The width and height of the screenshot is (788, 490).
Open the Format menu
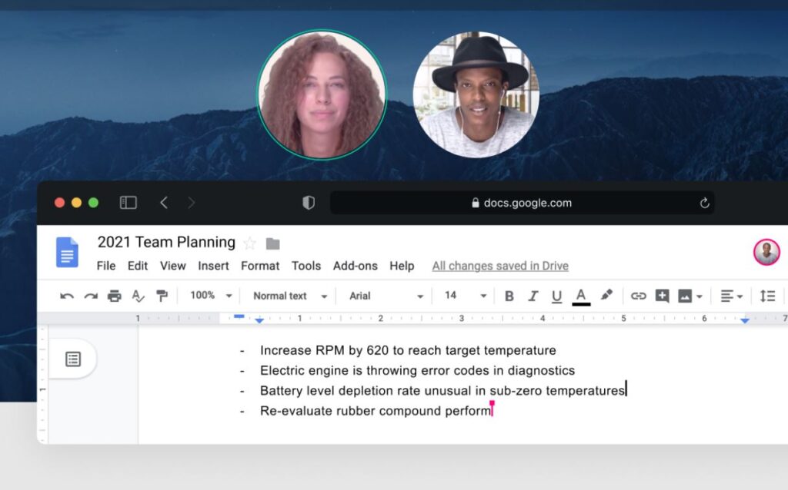[260, 266]
